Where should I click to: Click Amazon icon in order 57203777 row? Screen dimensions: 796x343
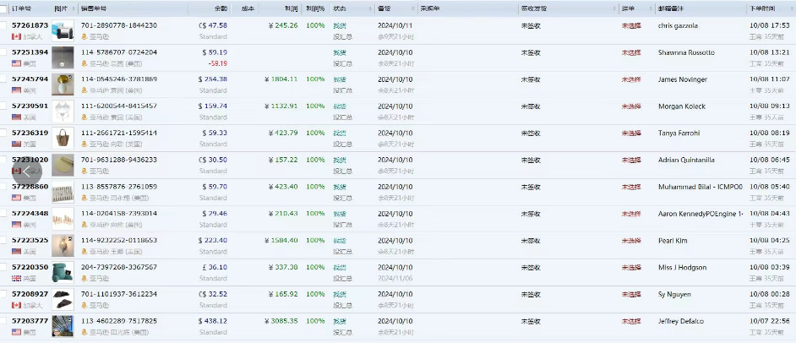[x=85, y=332]
